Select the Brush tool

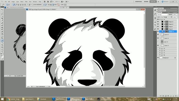[2, 25]
